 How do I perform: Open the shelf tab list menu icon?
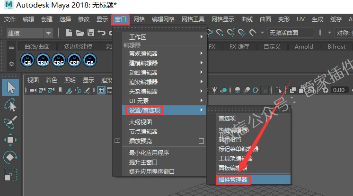click(x=11, y=47)
